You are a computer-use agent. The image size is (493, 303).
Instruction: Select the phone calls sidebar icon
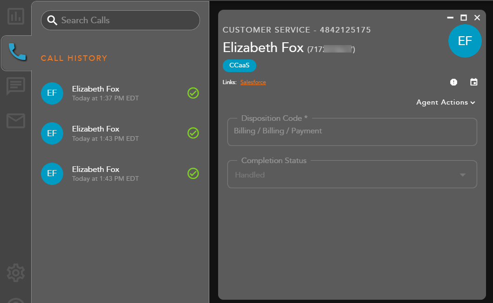click(17, 52)
